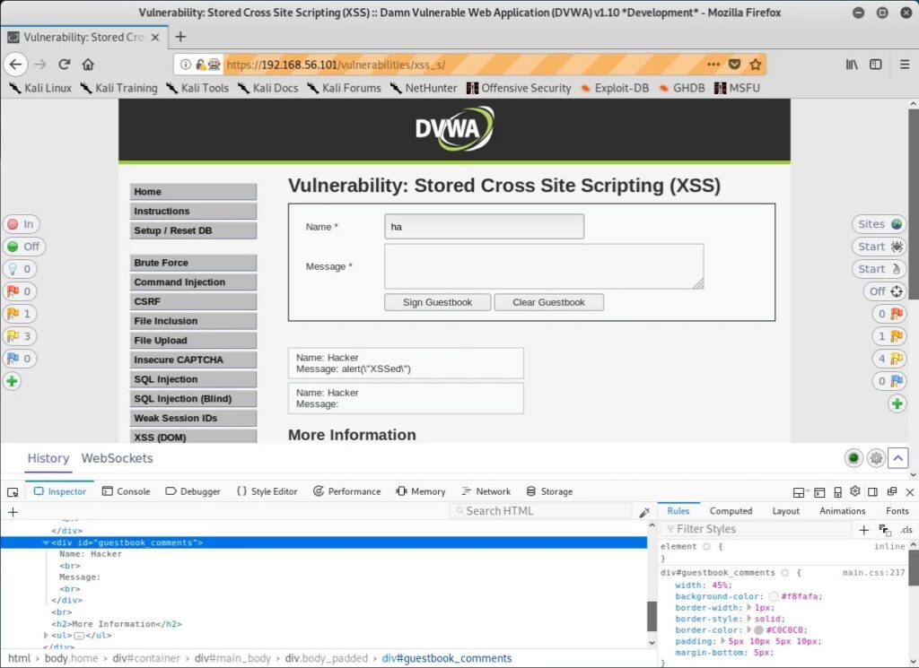Viewport: 919px width, 668px height.
Task: Reload the current page
Action: 65,65
